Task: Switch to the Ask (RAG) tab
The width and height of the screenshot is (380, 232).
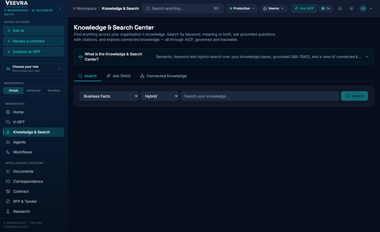Action: [x=118, y=76]
